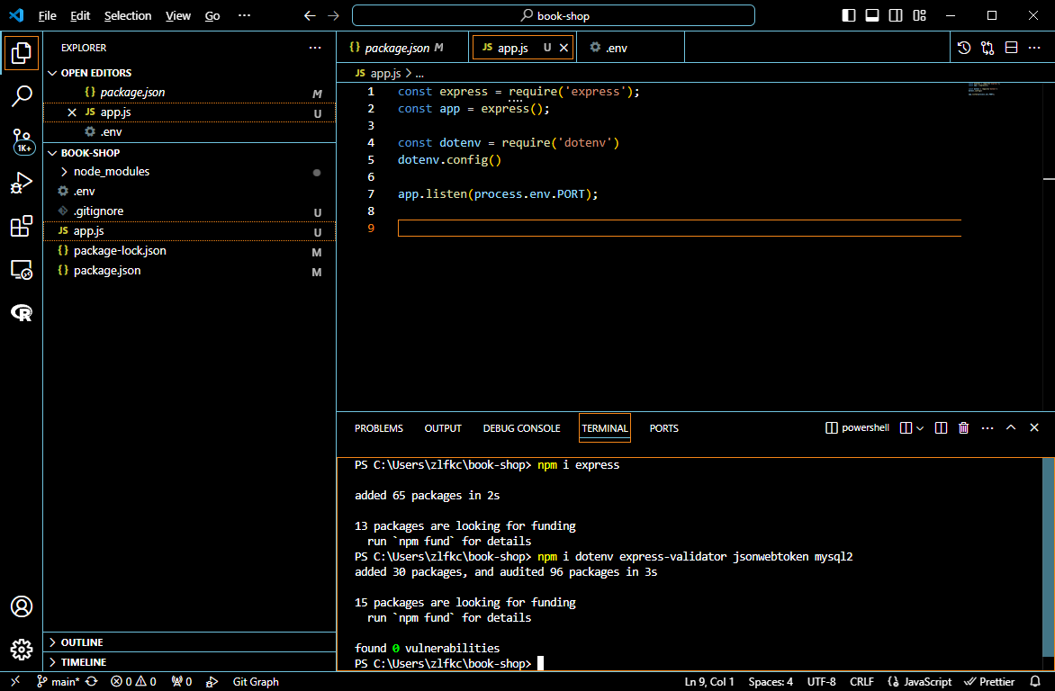Viewport: 1055px width, 691px height.
Task: Open package.json in BOOK-SHOP tree
Action: pos(189,271)
